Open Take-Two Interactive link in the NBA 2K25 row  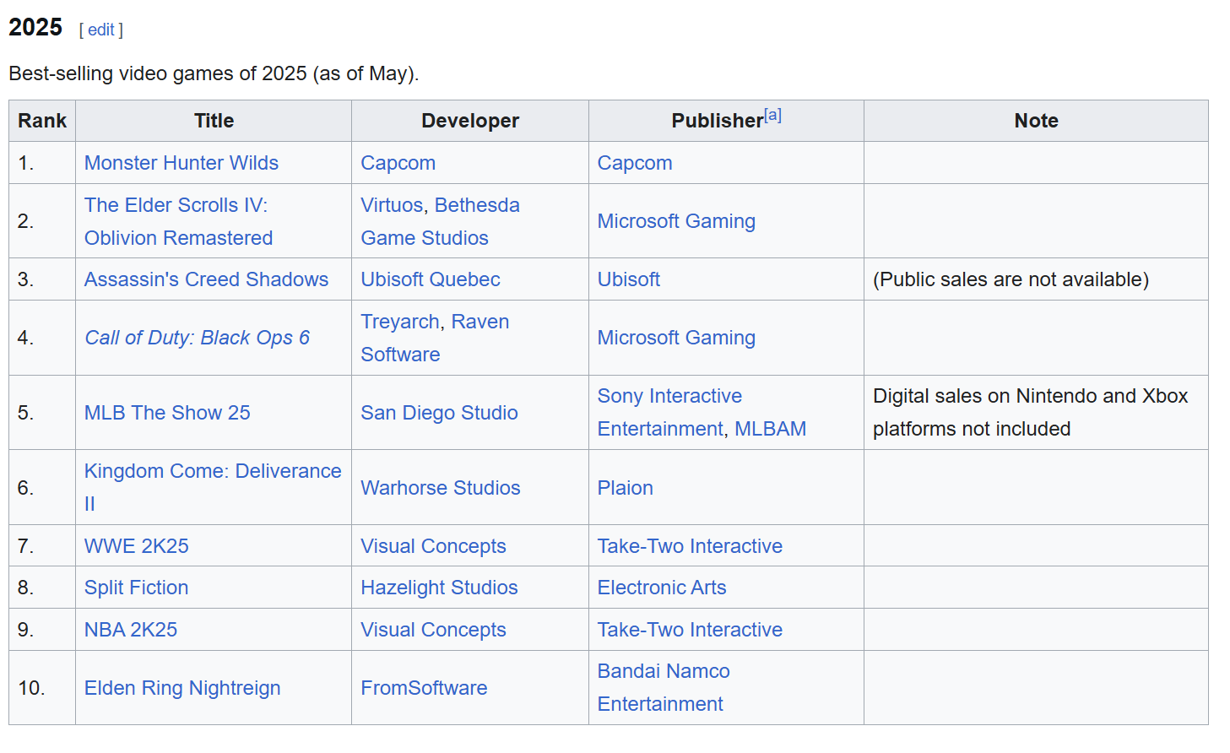click(x=690, y=630)
